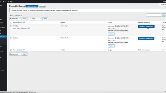Click Not used yet text in Banner row
Image resolution: width=166 pixels, height=93 pixels.
point(64,38)
